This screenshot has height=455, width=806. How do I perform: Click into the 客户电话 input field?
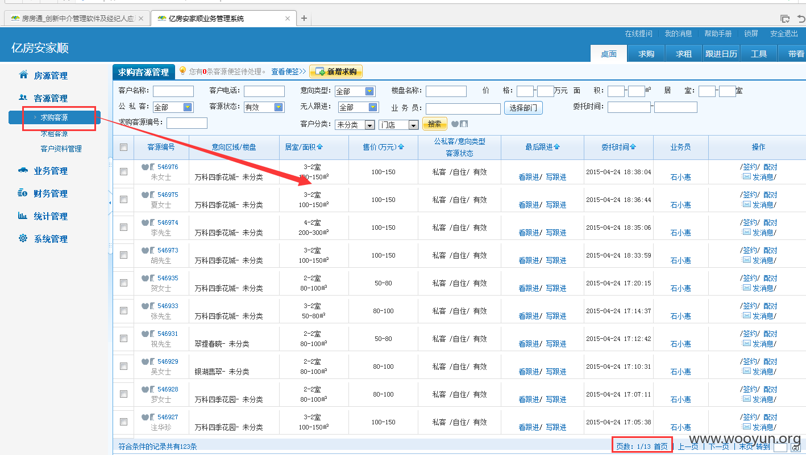tap(264, 91)
